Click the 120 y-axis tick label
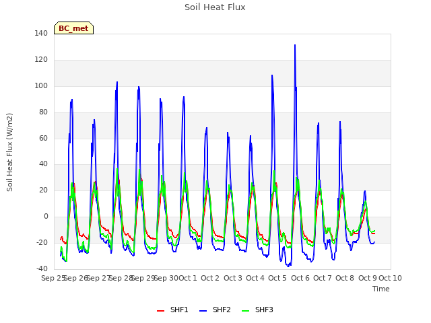Screen dimensions: 431x323 [x=41, y=60]
